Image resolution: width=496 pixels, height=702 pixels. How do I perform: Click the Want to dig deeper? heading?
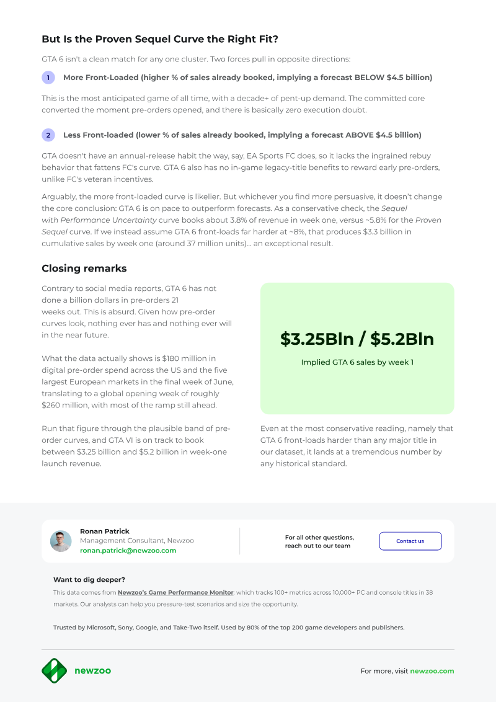89,580
